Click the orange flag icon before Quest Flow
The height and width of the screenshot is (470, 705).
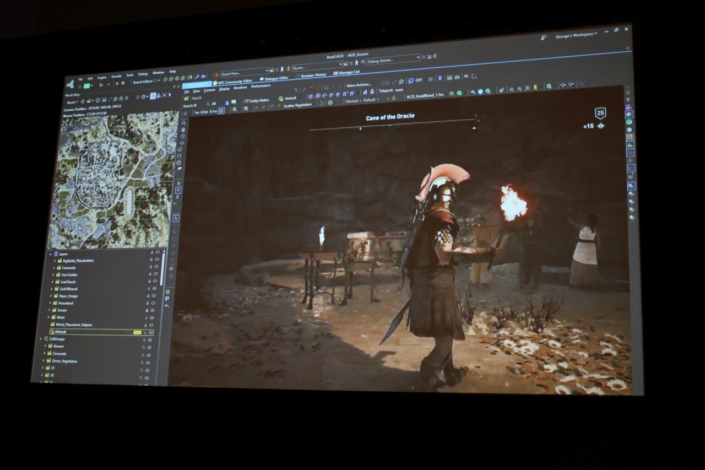[x=216, y=74]
